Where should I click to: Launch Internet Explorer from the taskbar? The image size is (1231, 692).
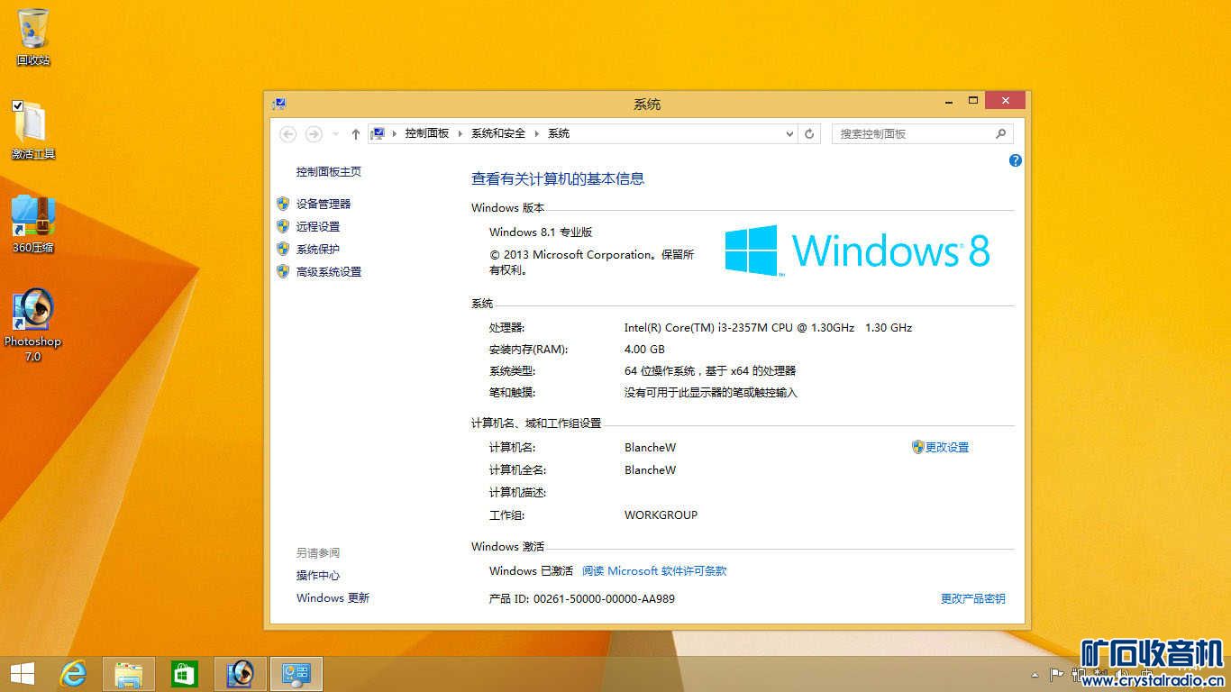(x=72, y=674)
